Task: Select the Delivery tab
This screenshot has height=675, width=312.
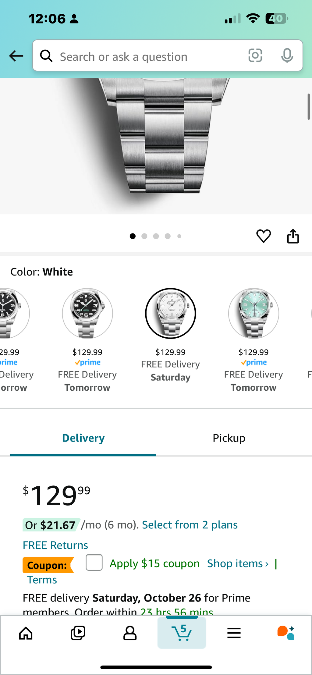Action: point(83,438)
